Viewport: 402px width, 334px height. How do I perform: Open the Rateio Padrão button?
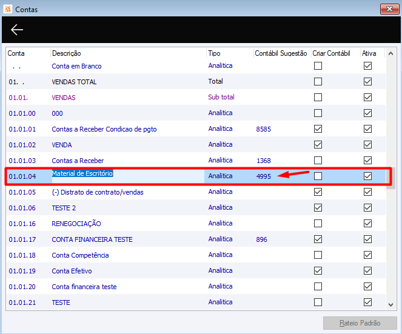click(x=360, y=323)
